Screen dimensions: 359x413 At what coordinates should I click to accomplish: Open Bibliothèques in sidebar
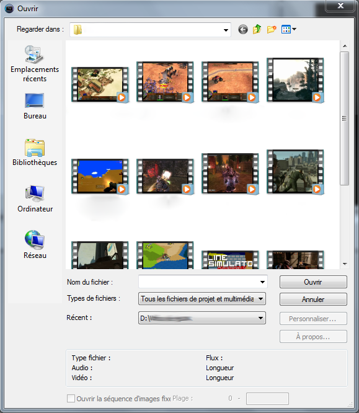click(x=35, y=153)
